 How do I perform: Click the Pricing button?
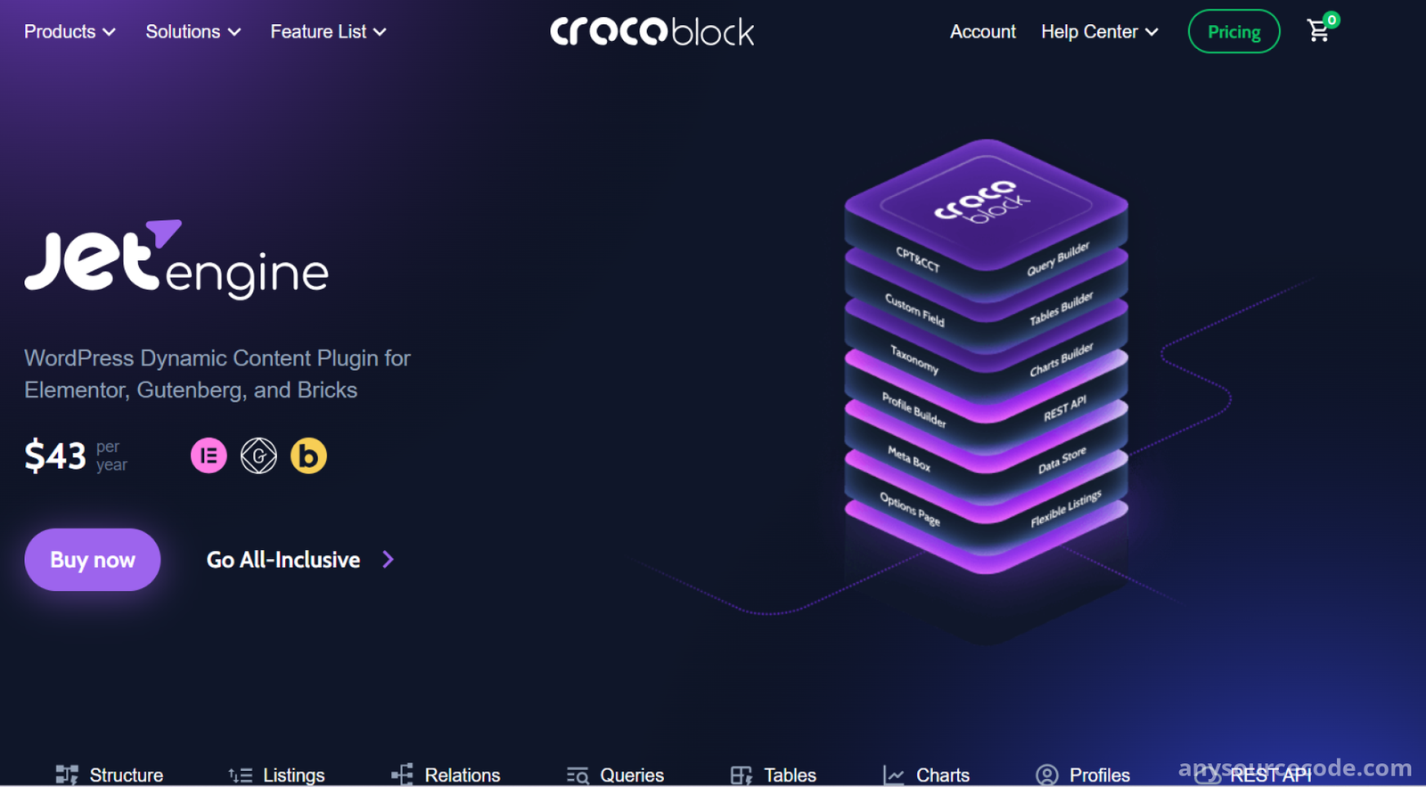coord(1233,31)
